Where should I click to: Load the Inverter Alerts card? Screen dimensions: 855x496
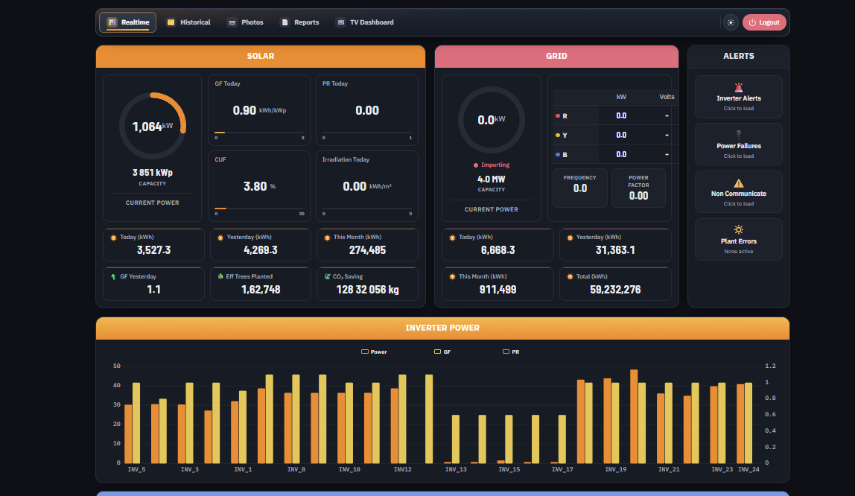pyautogui.click(x=738, y=97)
